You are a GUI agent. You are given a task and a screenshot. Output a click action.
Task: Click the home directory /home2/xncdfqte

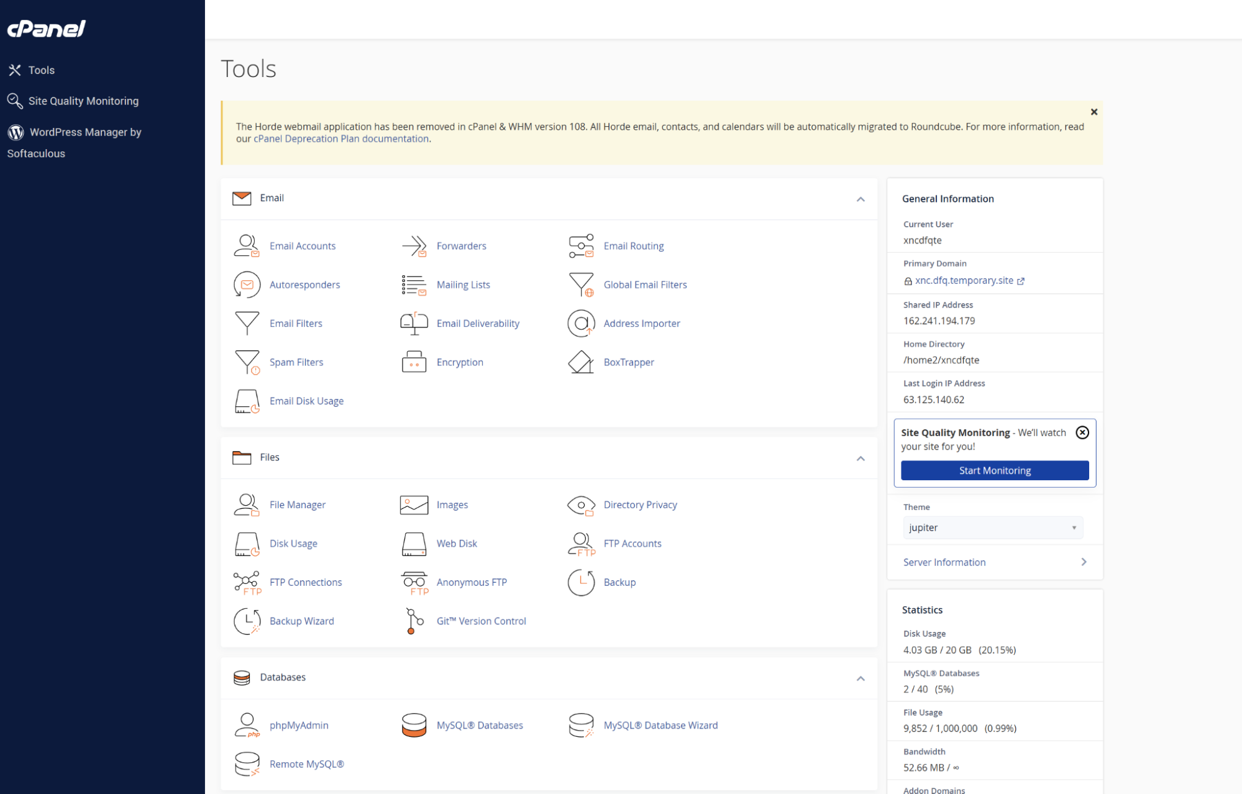pos(941,360)
